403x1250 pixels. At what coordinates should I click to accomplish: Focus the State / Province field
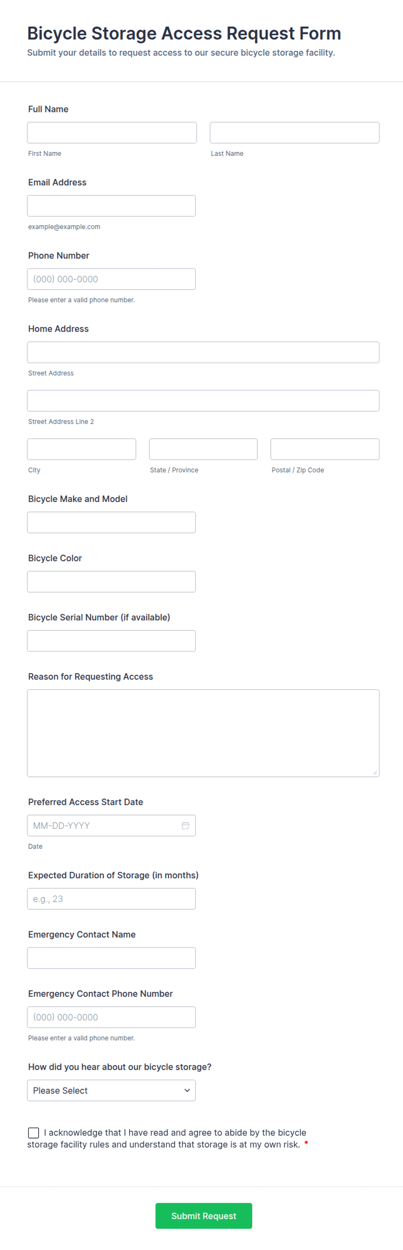[x=203, y=449]
